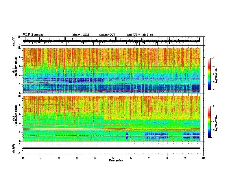
Task: Click the time axis tick label '0'
Action: pos(23,158)
